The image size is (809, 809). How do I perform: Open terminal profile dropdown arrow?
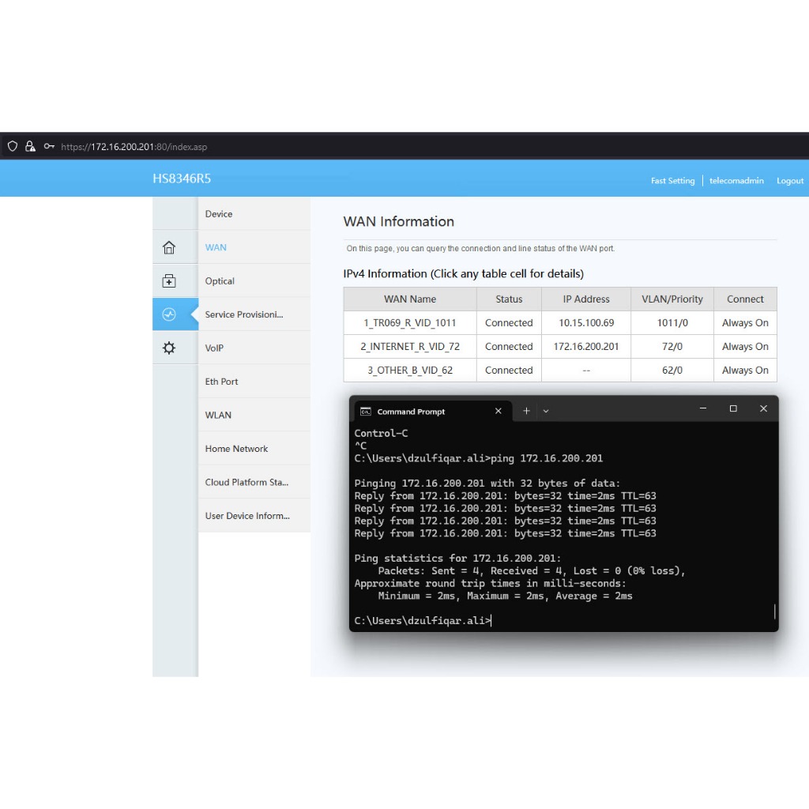(x=546, y=411)
